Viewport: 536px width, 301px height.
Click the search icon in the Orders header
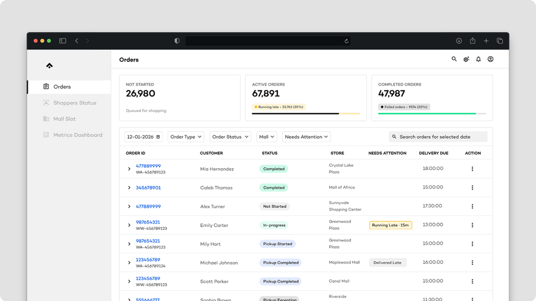point(454,59)
